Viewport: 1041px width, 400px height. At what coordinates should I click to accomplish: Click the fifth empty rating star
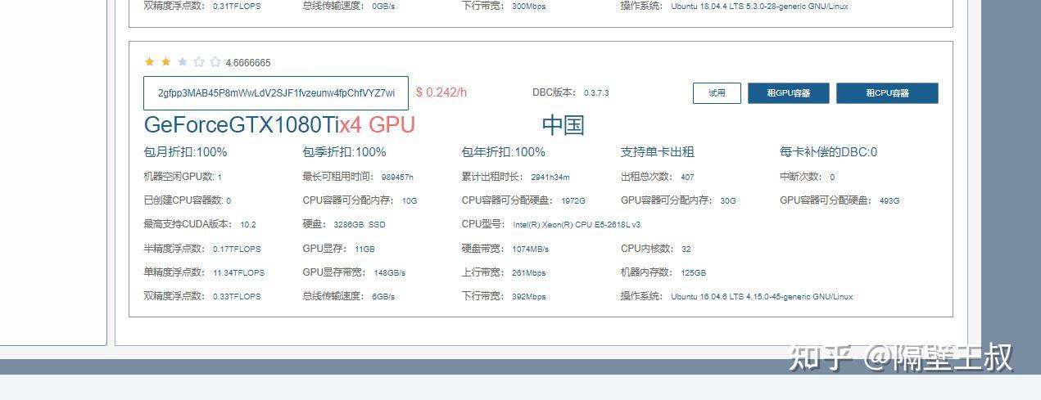(x=215, y=62)
